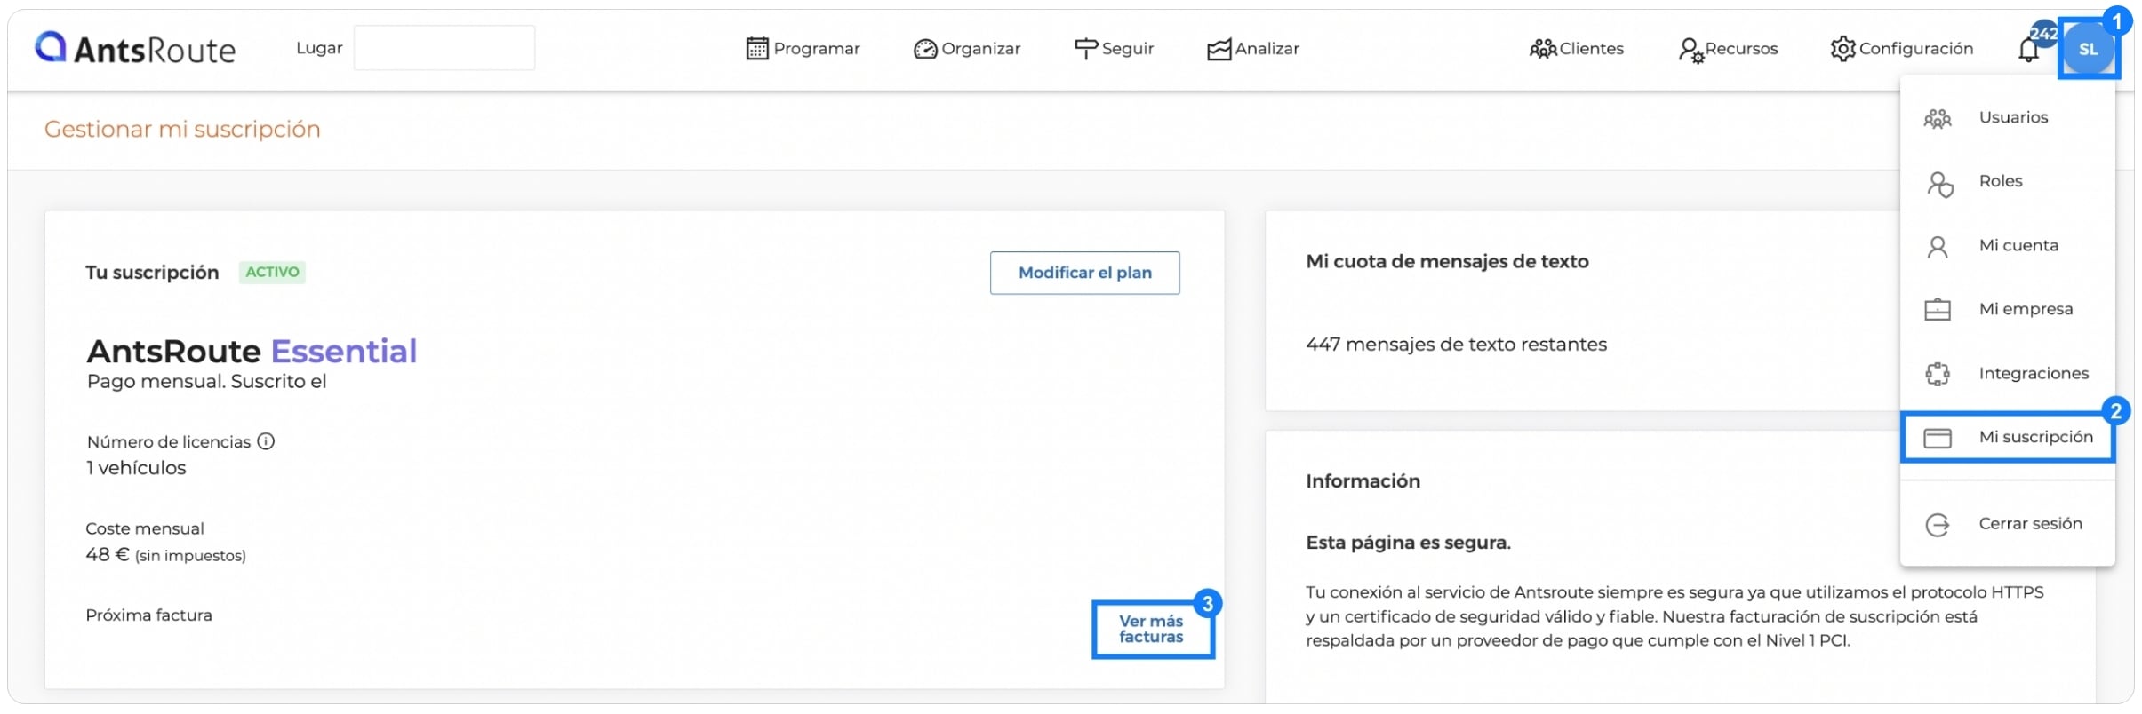Click the Usuarios group icon
The height and width of the screenshot is (714, 2142).
tap(1938, 118)
